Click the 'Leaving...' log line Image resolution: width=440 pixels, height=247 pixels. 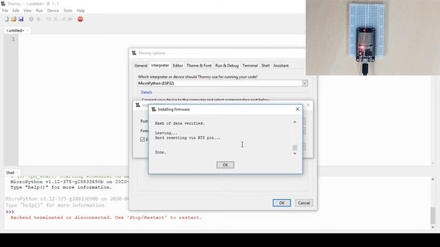point(166,133)
